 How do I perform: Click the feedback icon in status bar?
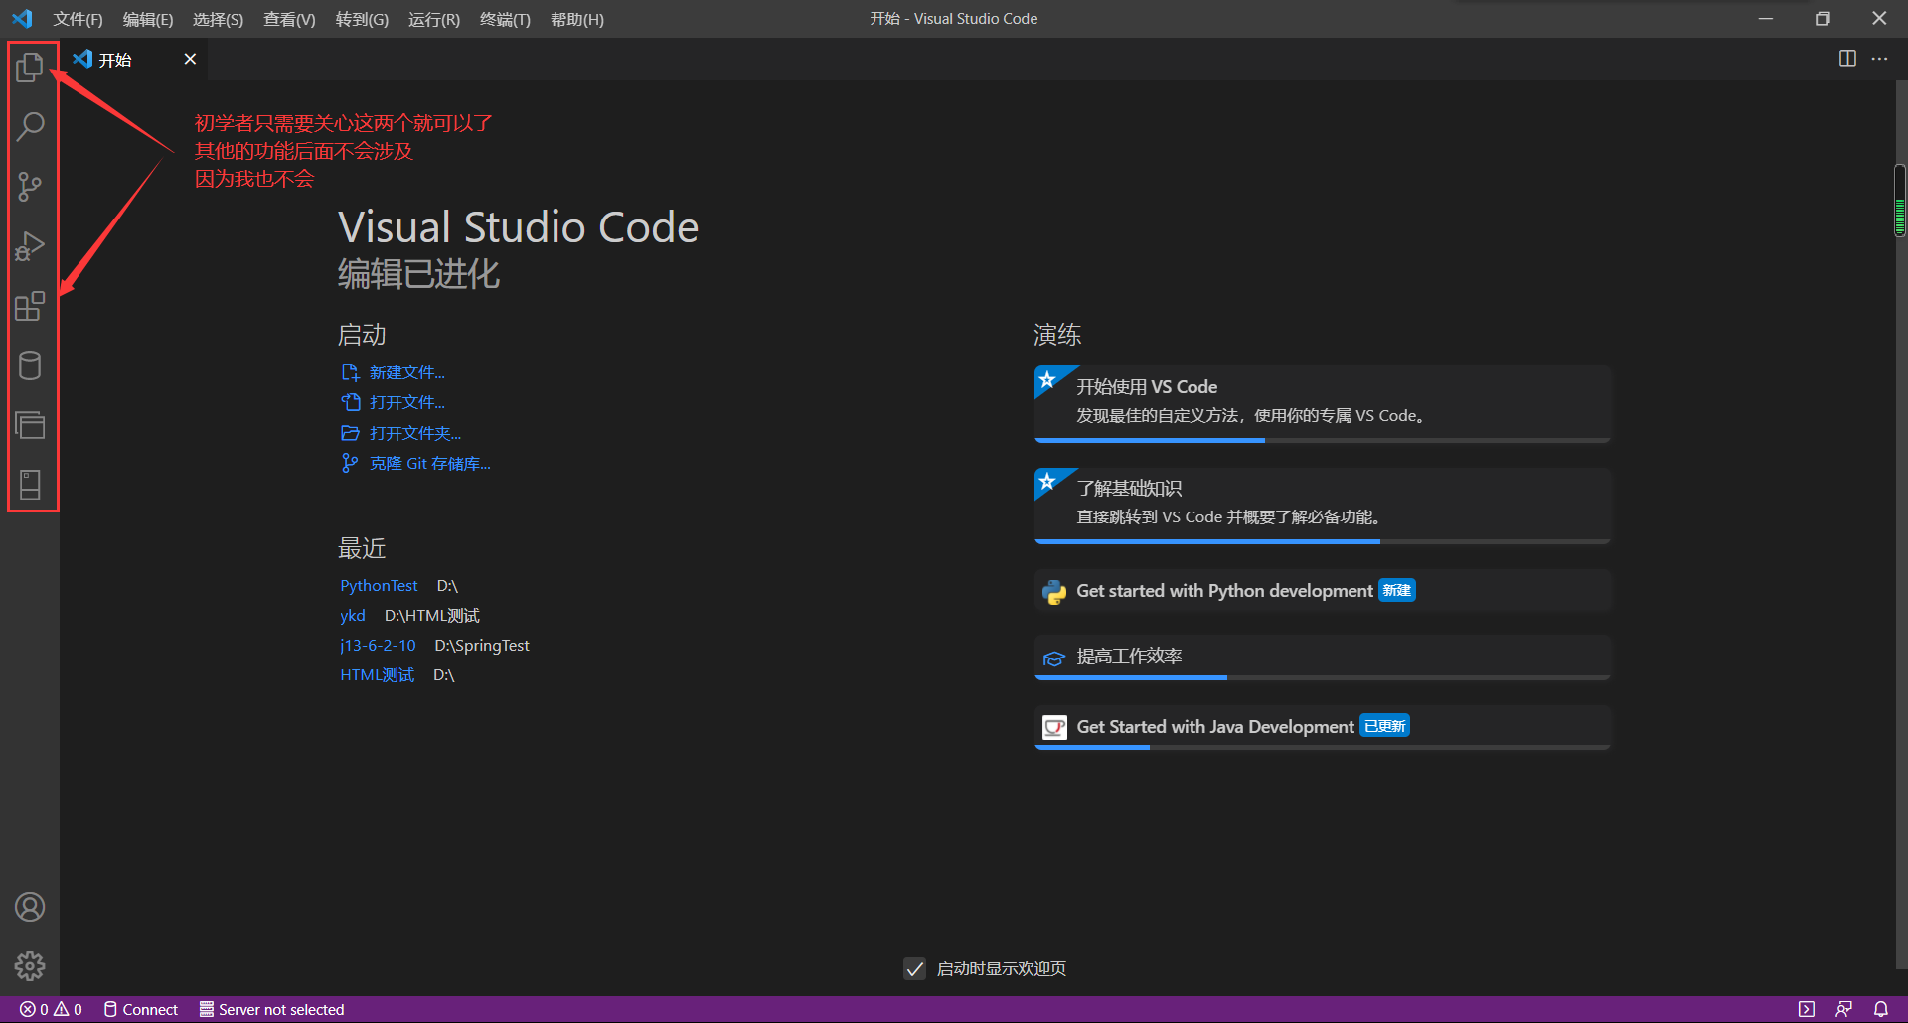pos(1843,1009)
